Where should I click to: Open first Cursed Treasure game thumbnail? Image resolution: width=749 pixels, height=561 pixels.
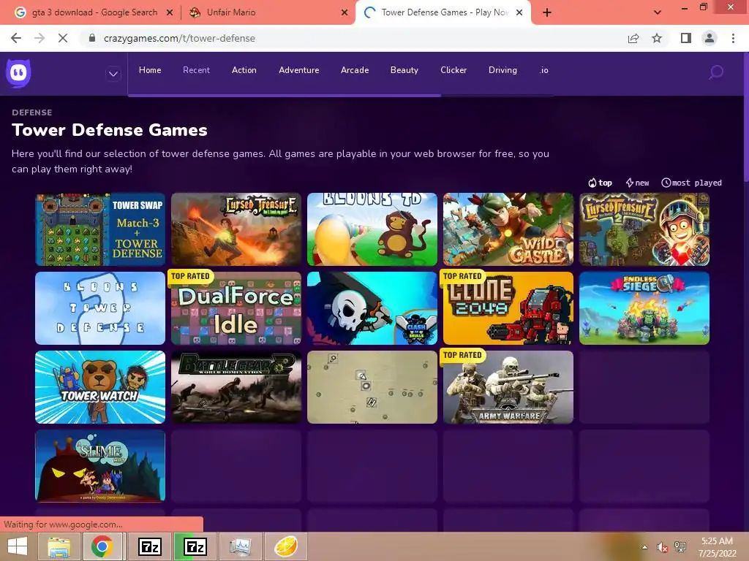(236, 229)
